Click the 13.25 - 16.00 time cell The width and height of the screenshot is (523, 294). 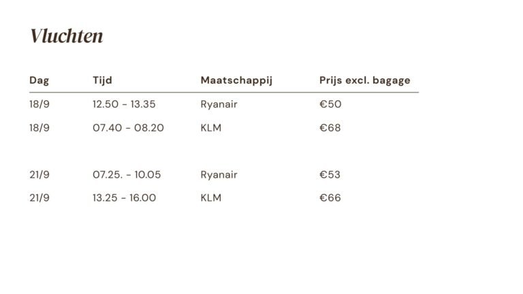coord(124,197)
